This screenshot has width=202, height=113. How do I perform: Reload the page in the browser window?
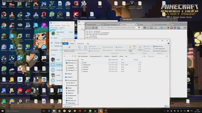pos(93,28)
